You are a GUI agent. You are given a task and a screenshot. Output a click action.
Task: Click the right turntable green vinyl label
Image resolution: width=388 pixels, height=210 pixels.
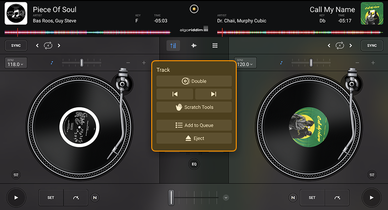point(309,127)
